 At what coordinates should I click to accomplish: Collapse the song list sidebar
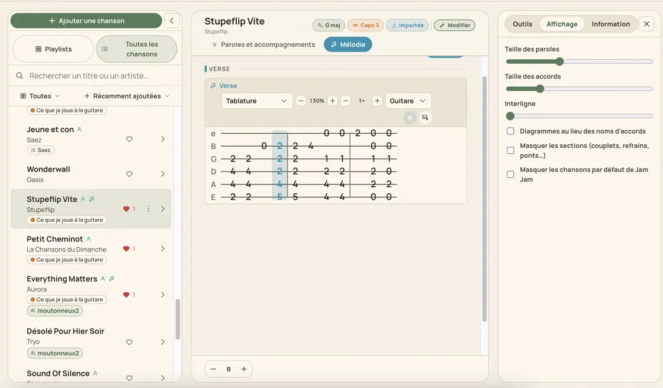172,21
